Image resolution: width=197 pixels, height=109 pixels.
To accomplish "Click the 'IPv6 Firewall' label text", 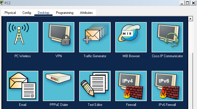I will click(167, 105).
